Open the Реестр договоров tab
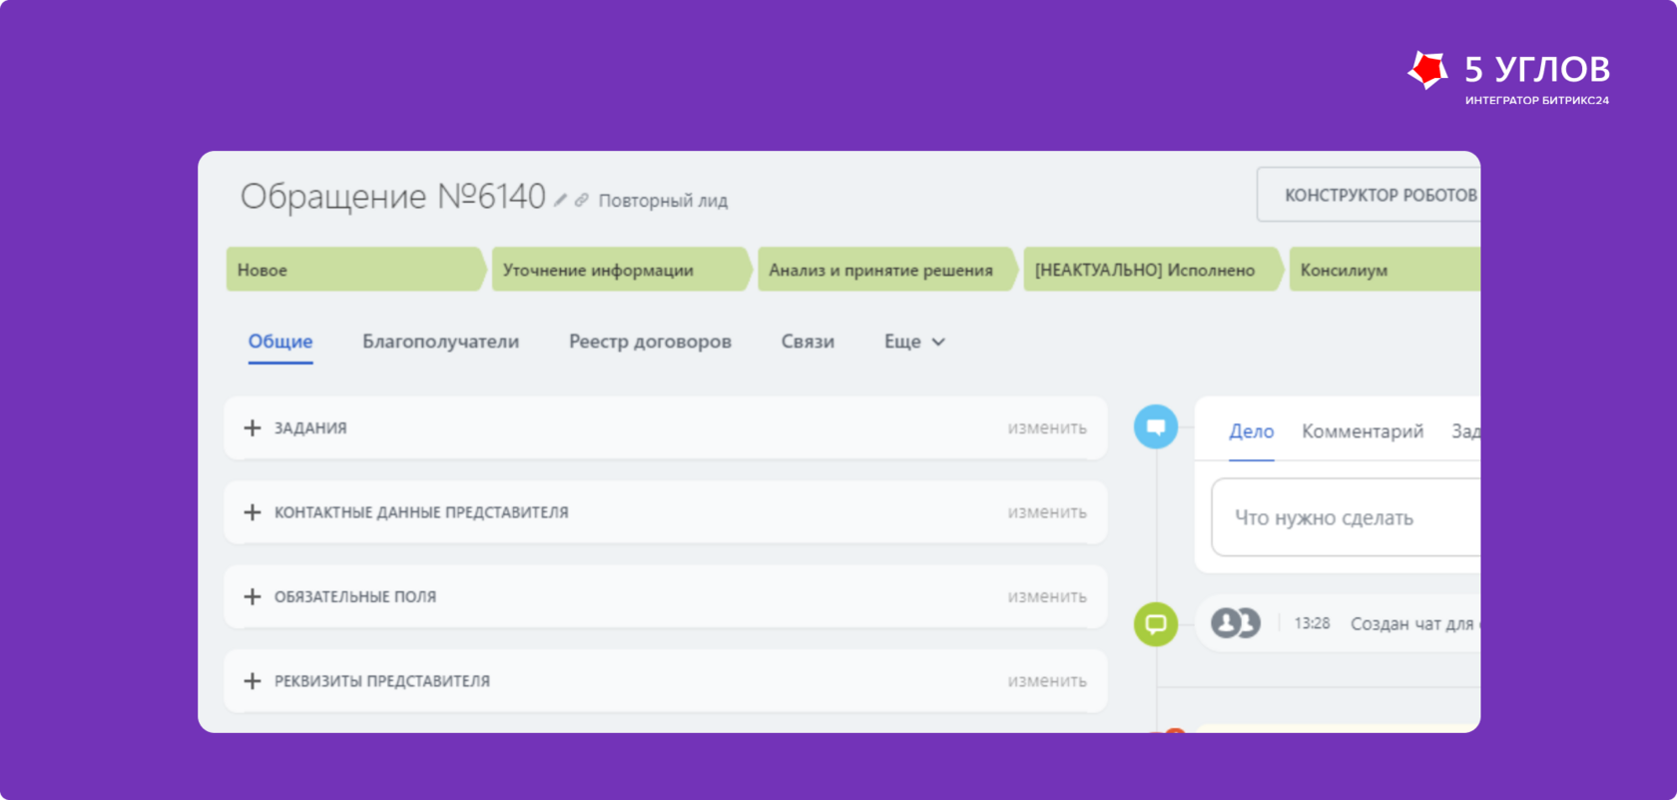This screenshot has height=800, width=1677. coord(650,342)
